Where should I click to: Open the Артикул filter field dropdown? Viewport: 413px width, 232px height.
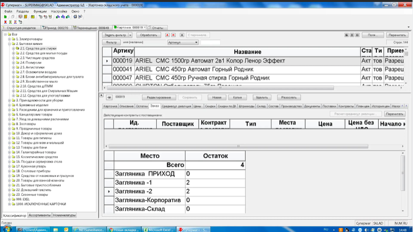pyautogui.click(x=196, y=43)
